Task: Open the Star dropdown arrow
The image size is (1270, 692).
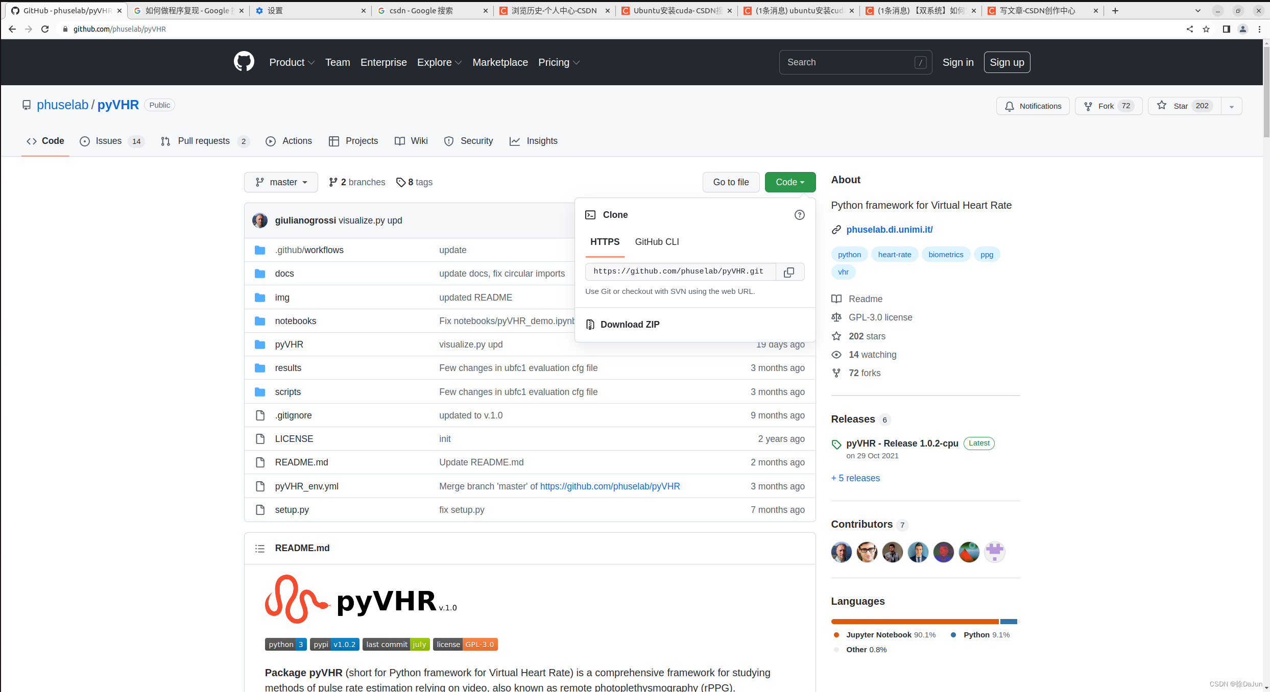Action: pyautogui.click(x=1231, y=106)
